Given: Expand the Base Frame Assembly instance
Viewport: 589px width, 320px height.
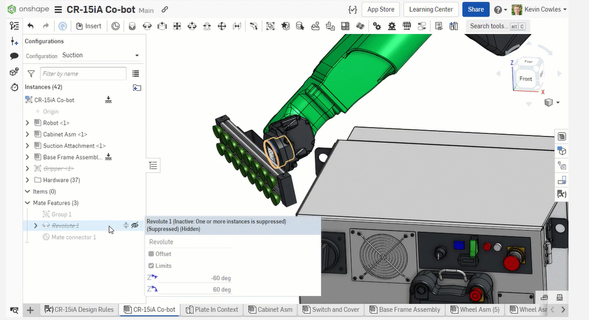Looking at the screenshot, I should [28, 157].
